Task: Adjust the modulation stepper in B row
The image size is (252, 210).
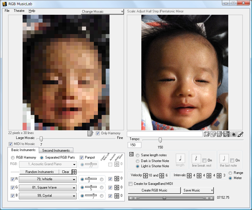Action: 117,196
